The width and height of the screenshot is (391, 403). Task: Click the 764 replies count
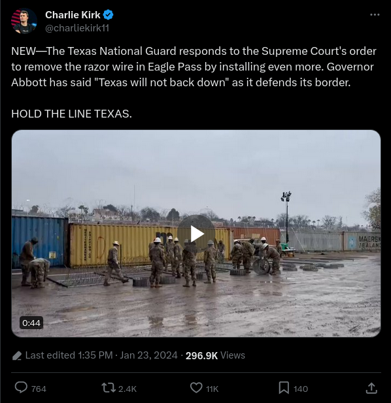[x=39, y=389]
